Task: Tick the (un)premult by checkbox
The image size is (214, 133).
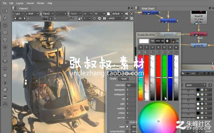Action: pos(127,131)
